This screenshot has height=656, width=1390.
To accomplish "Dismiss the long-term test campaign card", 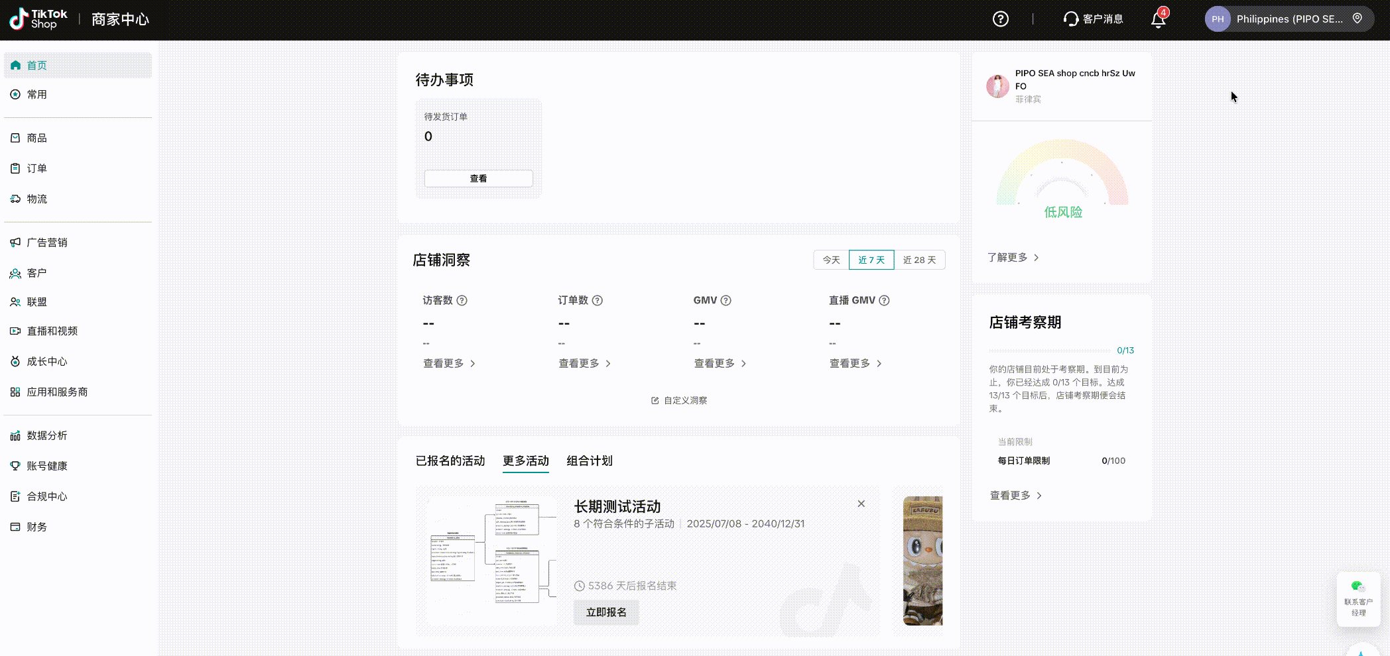I will coord(861,504).
